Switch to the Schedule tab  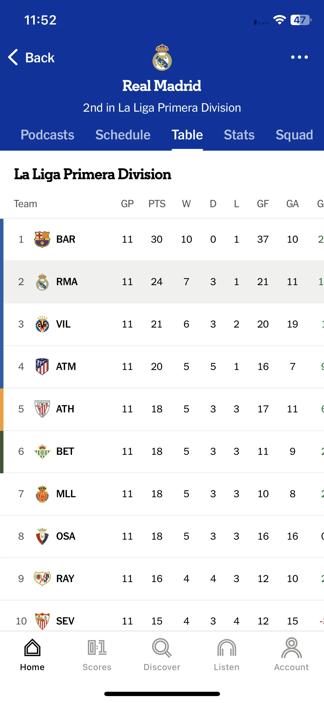click(x=123, y=135)
